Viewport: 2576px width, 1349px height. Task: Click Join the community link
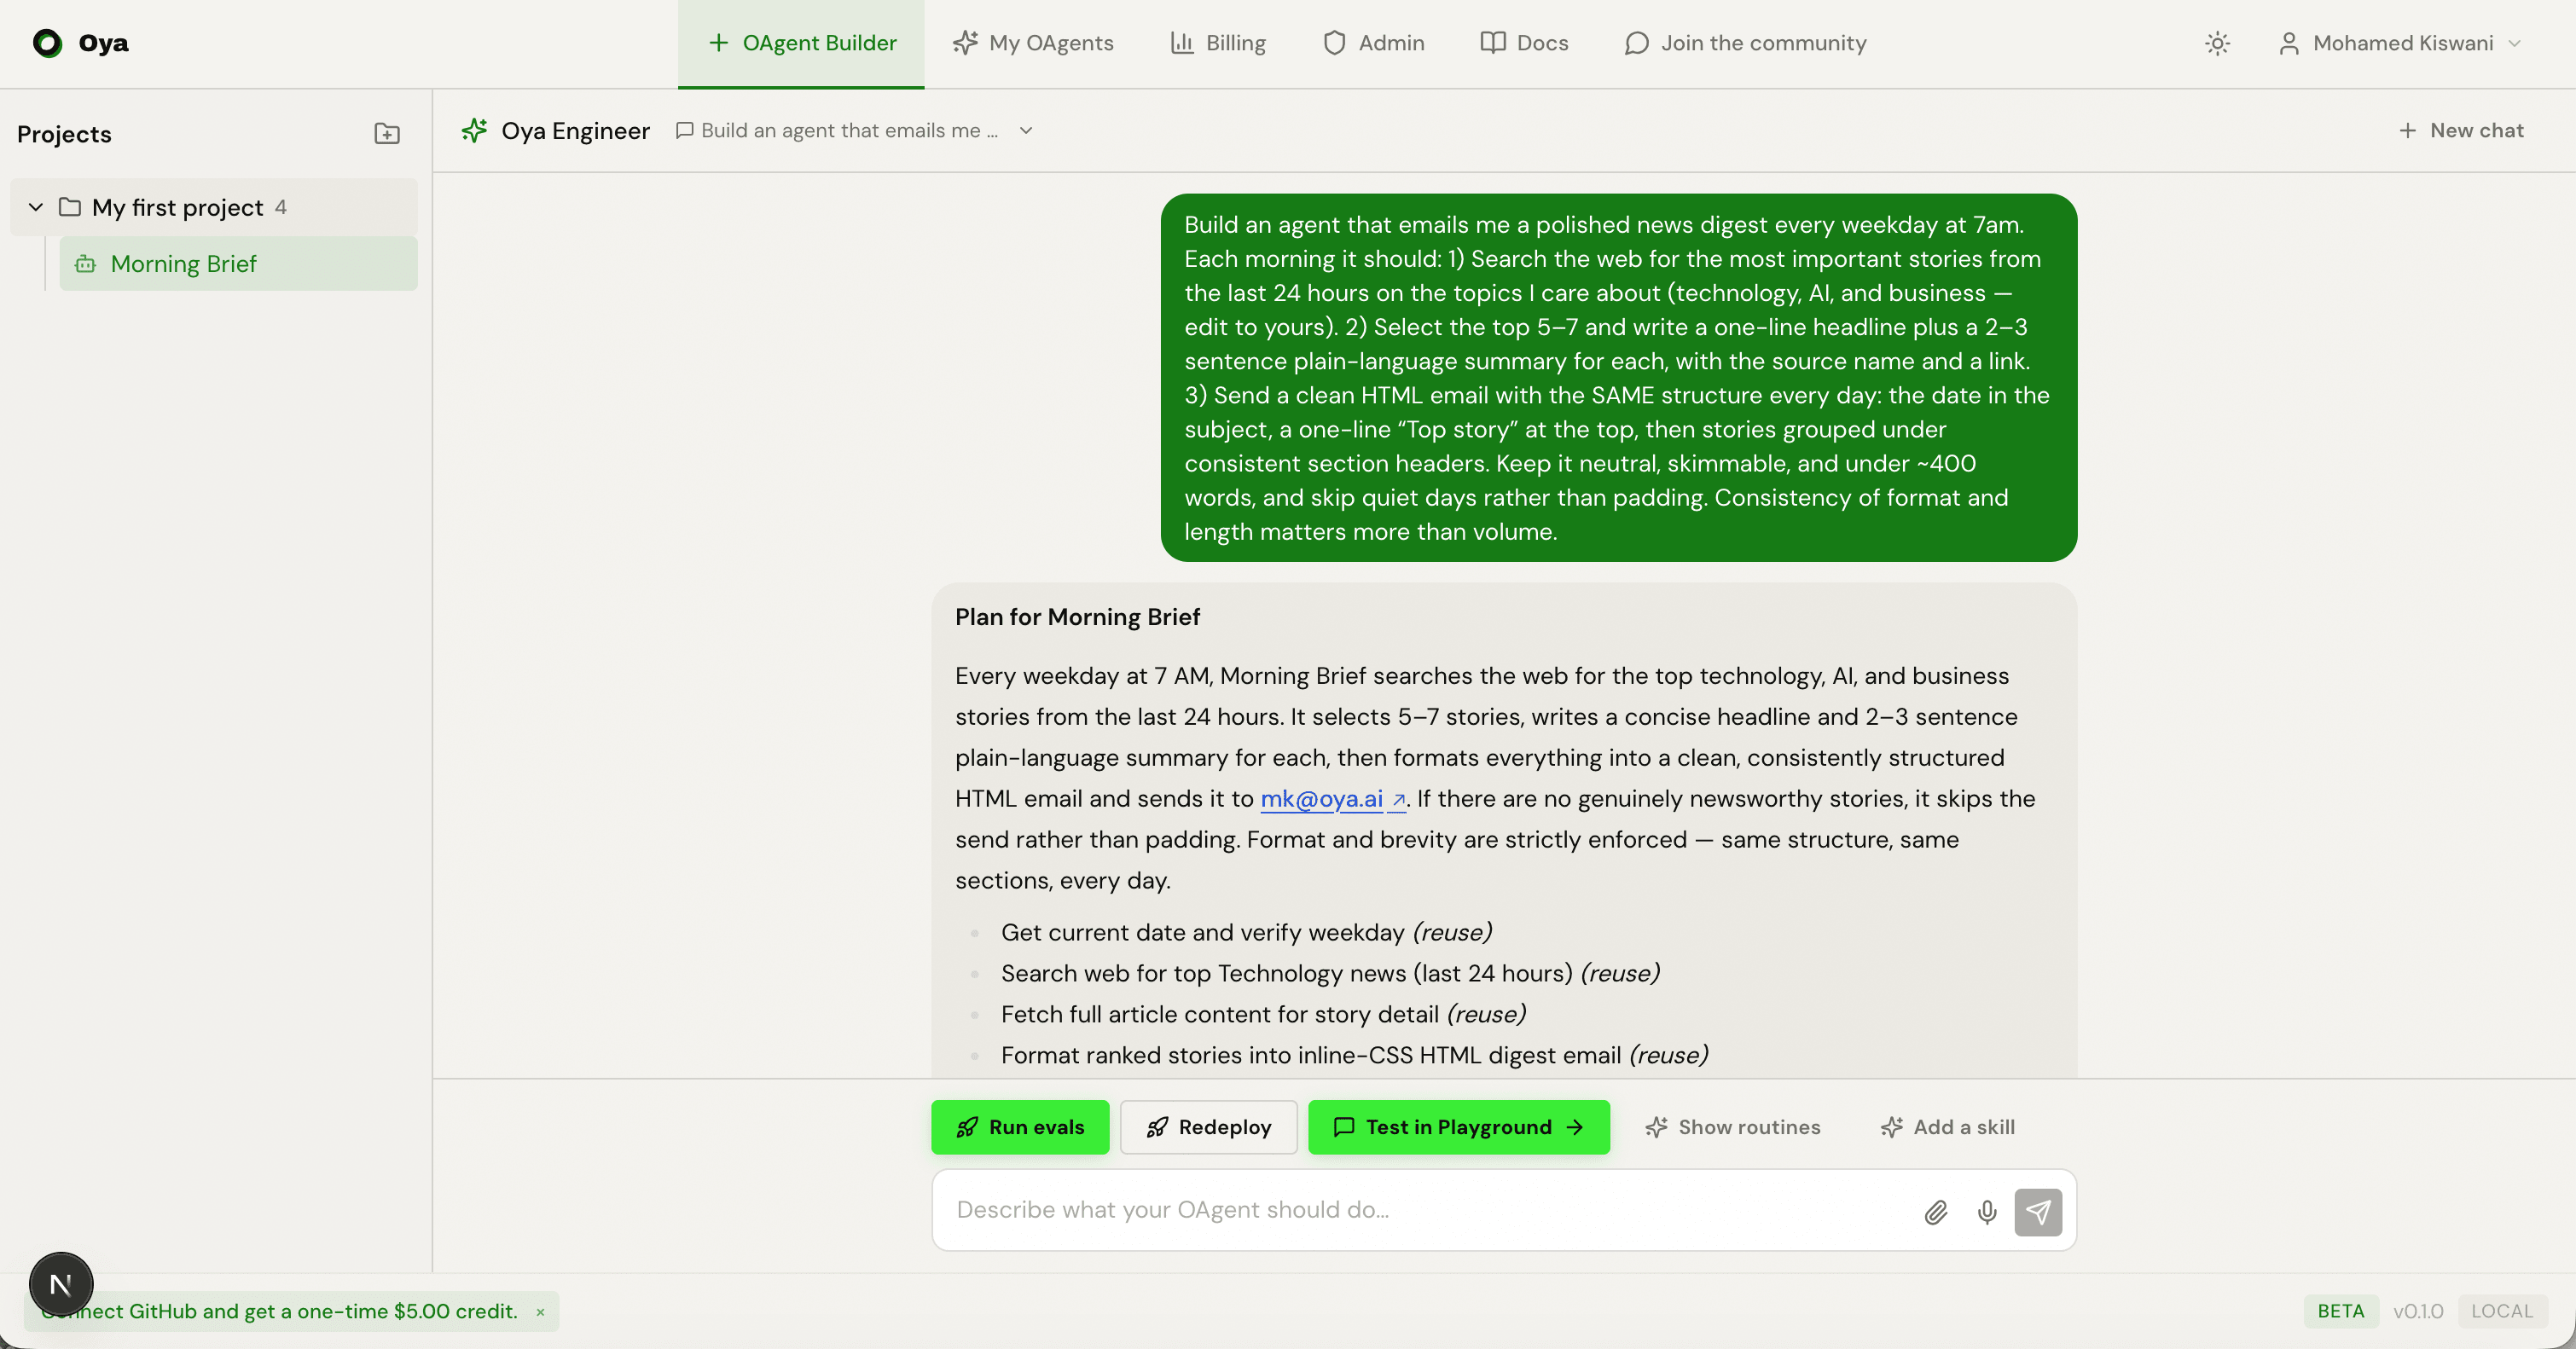(x=1745, y=43)
